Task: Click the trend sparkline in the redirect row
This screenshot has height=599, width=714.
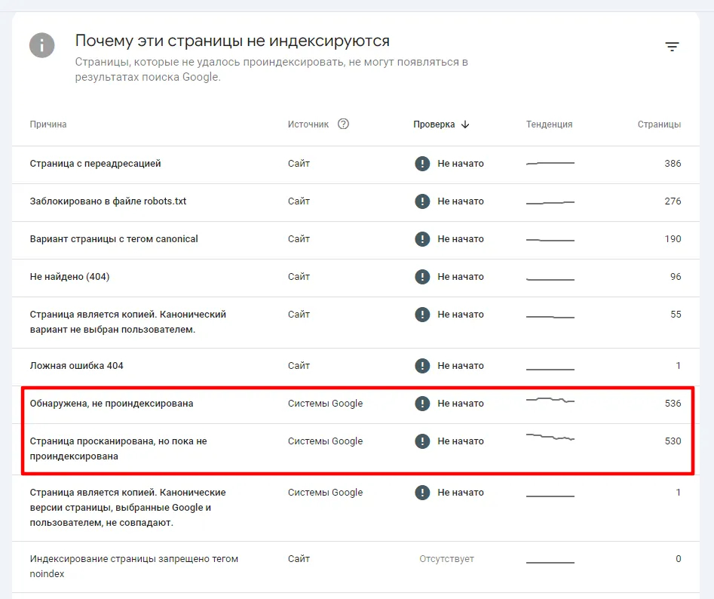Action: (x=550, y=163)
